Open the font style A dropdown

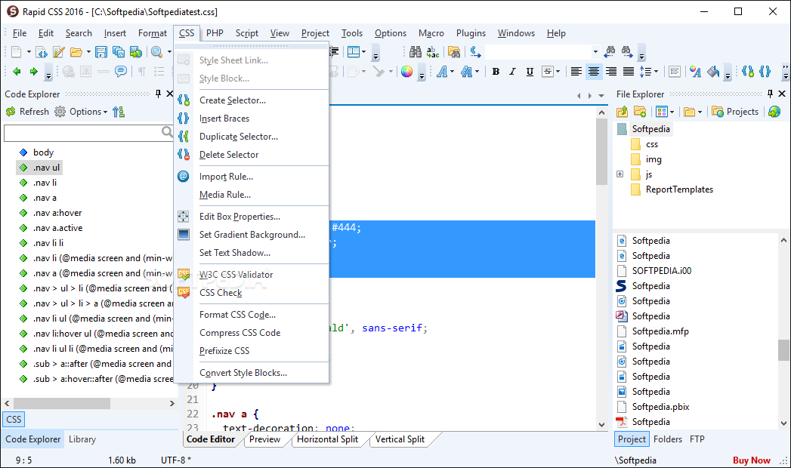(x=452, y=72)
